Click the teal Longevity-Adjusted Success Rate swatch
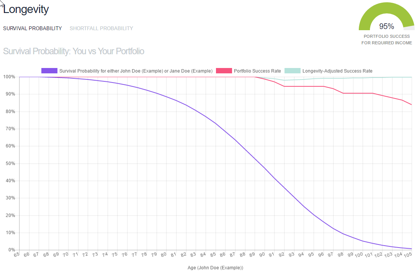 point(292,71)
